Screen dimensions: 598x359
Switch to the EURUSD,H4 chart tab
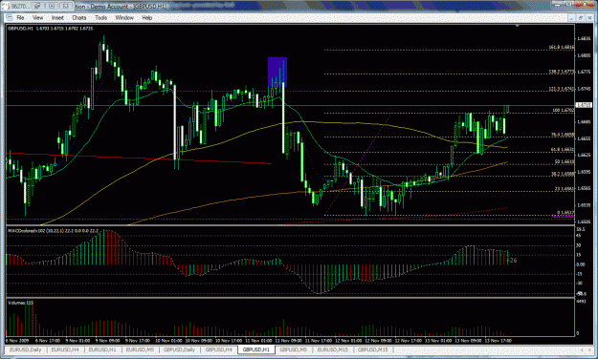tap(65, 349)
